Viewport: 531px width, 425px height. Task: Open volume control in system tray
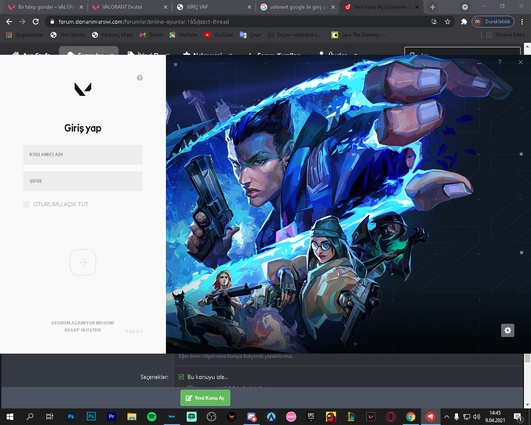[x=477, y=417]
